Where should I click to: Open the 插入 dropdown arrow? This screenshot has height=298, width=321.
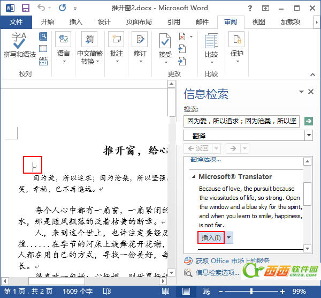(x=229, y=237)
